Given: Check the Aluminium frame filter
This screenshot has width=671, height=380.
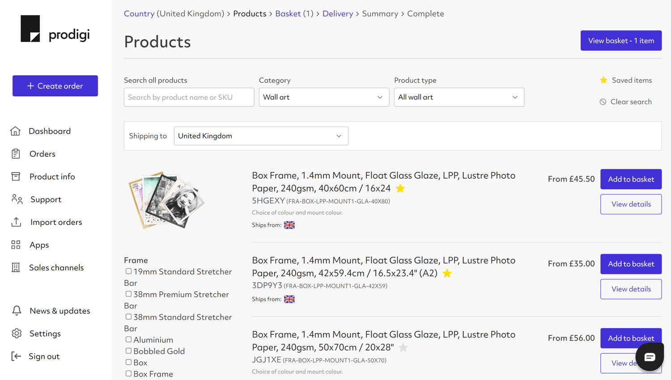Looking at the screenshot, I should coord(129,340).
